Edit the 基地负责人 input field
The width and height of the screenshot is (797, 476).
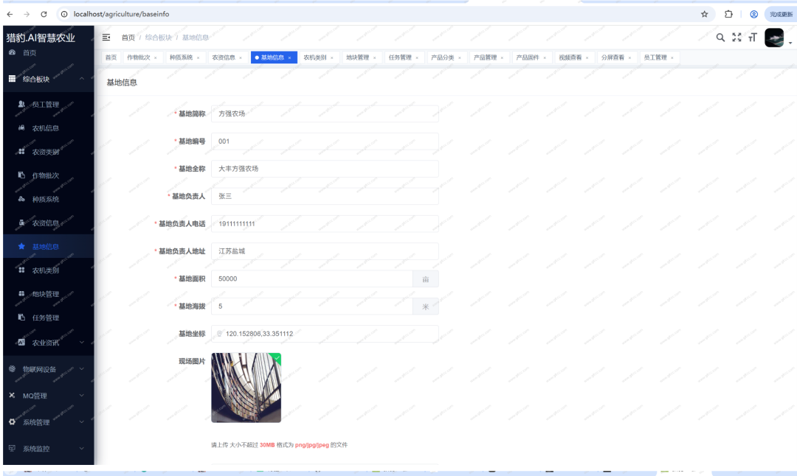(325, 196)
